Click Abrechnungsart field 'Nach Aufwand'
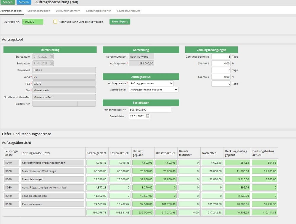Screen dimensions: 296x224 pyautogui.click(x=141, y=56)
